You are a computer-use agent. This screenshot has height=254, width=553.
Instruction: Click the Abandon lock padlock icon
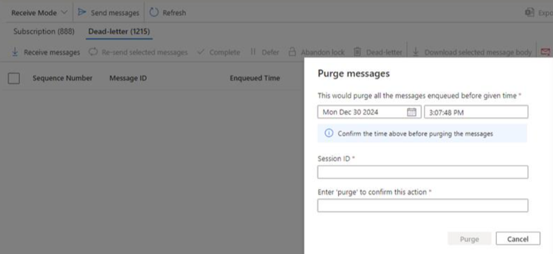pyautogui.click(x=292, y=52)
